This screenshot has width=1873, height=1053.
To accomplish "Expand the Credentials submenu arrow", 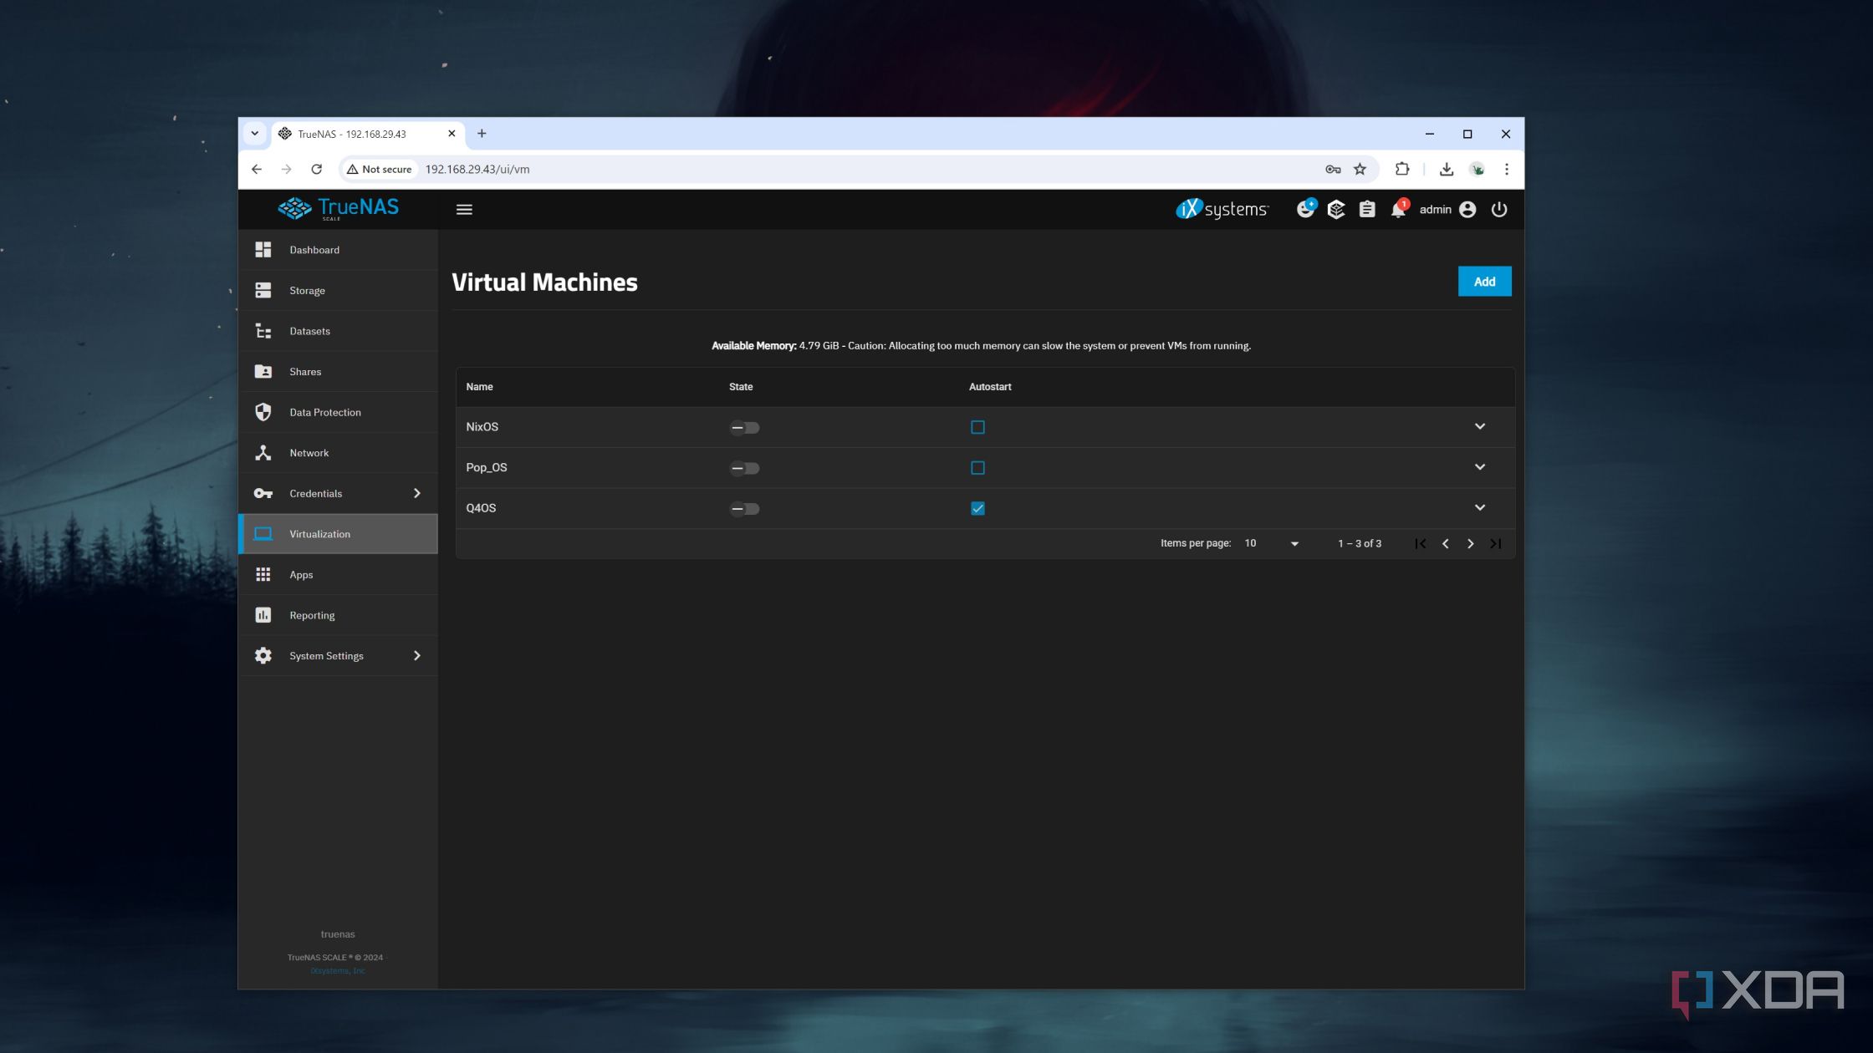I will (x=416, y=493).
